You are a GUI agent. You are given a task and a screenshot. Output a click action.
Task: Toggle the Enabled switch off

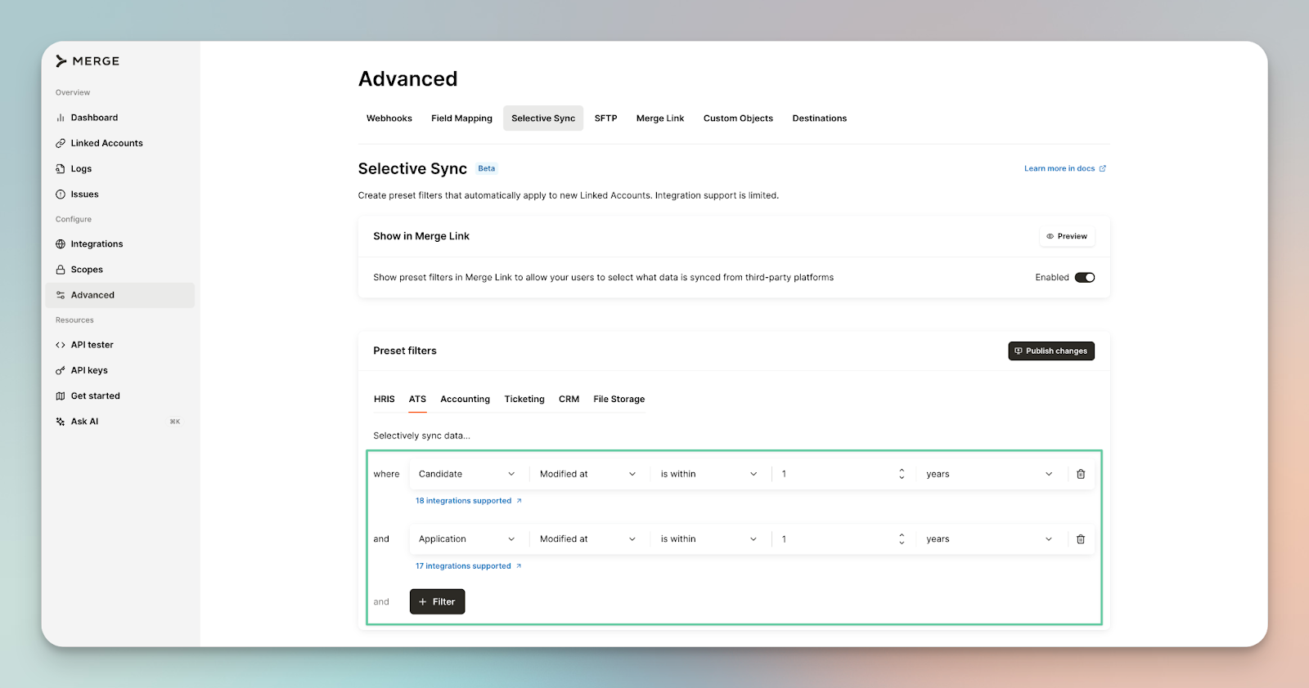[1085, 278]
